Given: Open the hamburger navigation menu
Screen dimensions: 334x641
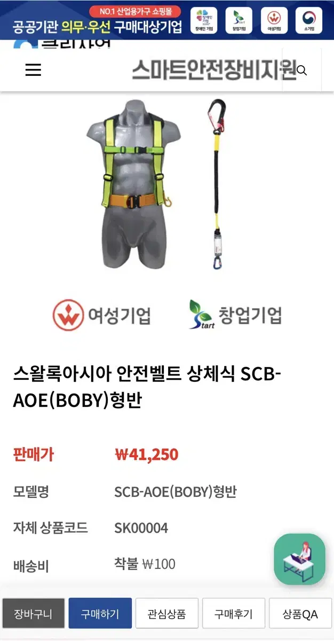Looking at the screenshot, I should 33,70.
